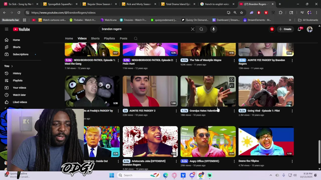Click the taskbar Search box
Screen dimensions: 321x180
click(x=139, y=175)
